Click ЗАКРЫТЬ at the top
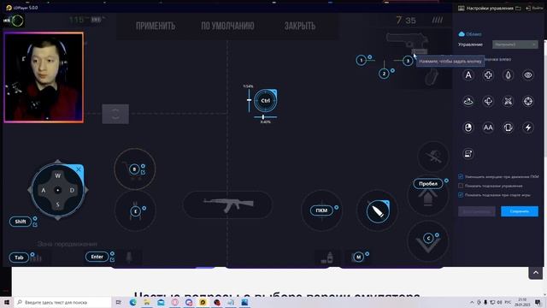 (300, 26)
